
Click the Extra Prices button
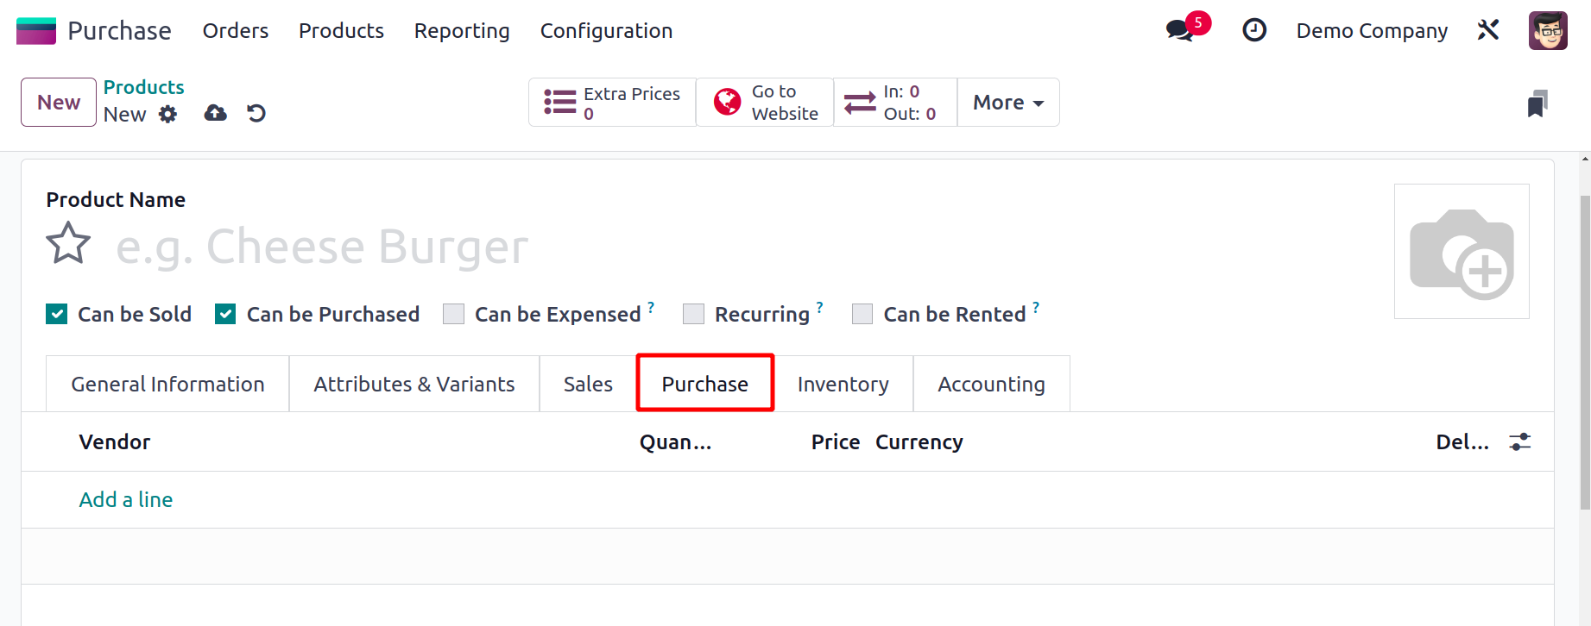tap(612, 103)
